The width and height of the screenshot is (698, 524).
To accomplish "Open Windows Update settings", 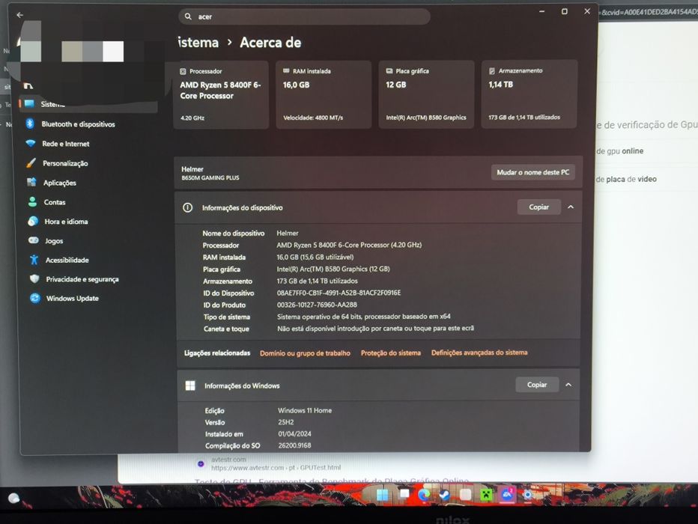I will 71,299.
